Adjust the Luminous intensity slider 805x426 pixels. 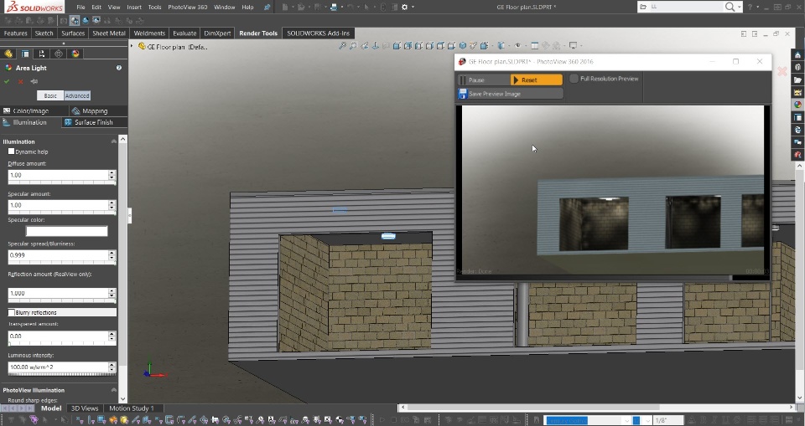[x=61, y=374]
